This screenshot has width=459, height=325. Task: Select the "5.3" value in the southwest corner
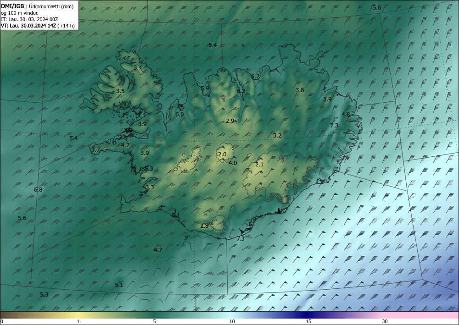[x=44, y=294]
